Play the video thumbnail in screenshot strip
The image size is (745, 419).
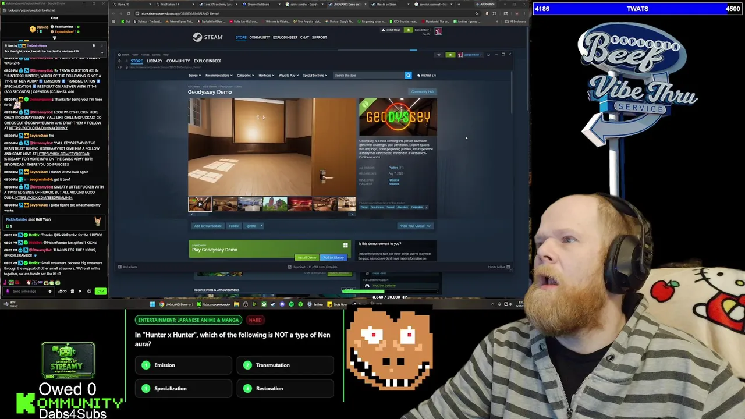pos(200,204)
